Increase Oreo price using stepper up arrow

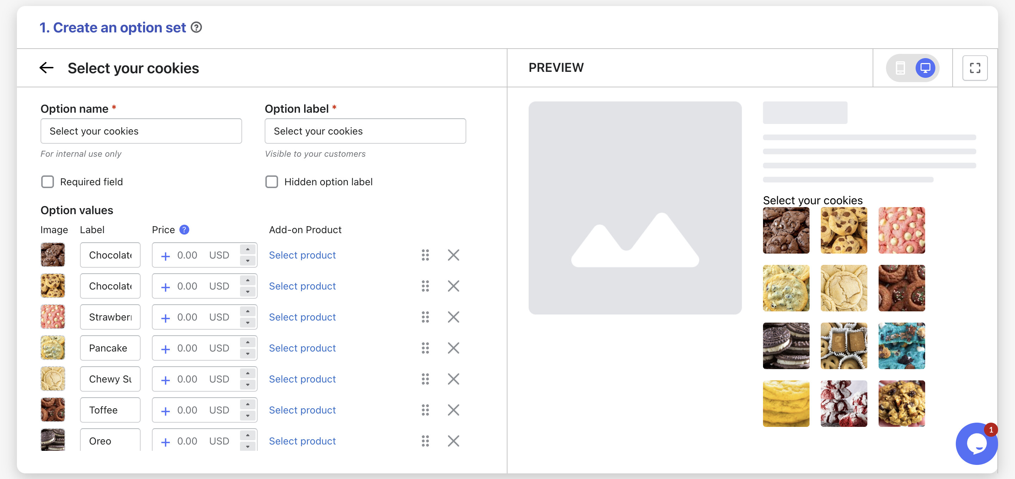coord(247,435)
